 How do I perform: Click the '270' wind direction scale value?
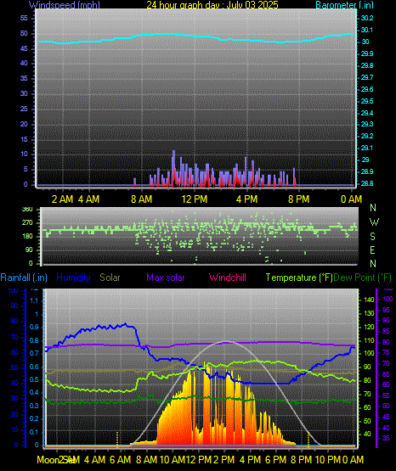pos(27,223)
